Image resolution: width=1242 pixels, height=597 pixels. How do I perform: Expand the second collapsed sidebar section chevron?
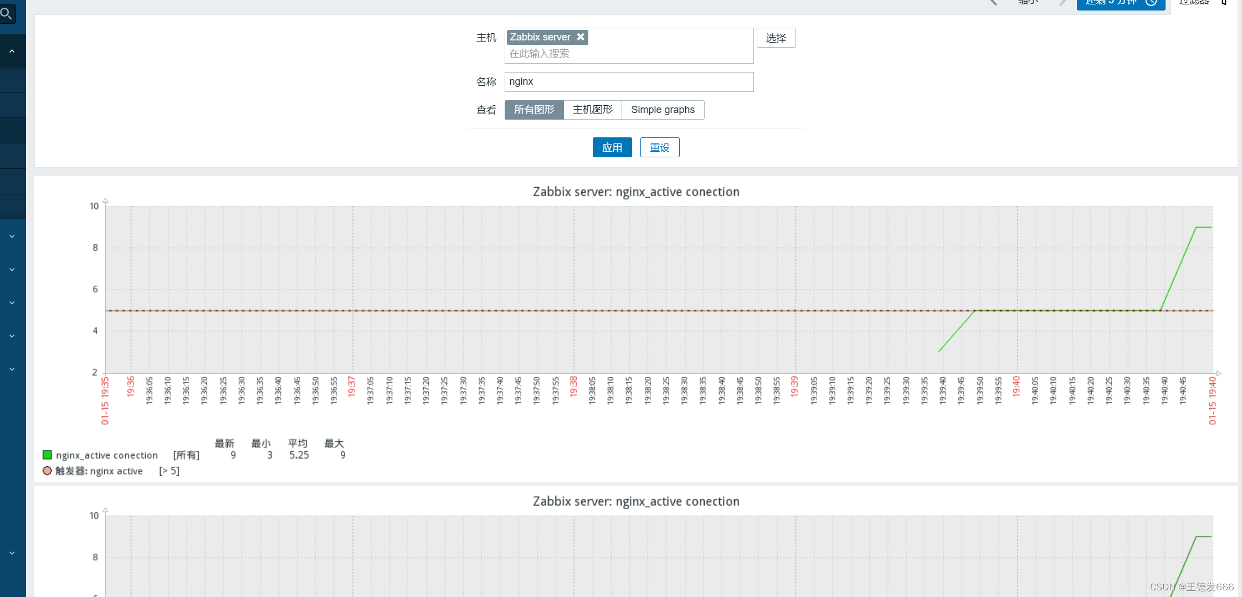12,270
